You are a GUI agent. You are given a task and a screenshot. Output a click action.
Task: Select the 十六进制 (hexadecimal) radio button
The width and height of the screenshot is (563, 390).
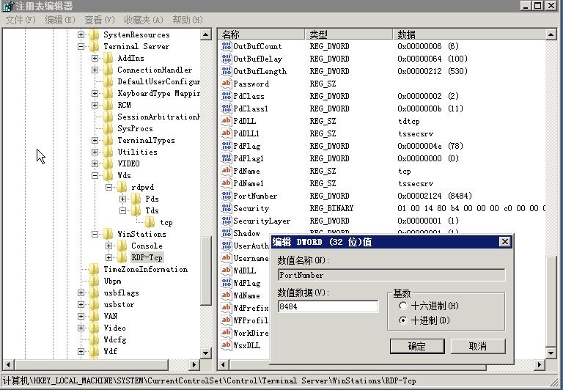pyautogui.click(x=402, y=306)
